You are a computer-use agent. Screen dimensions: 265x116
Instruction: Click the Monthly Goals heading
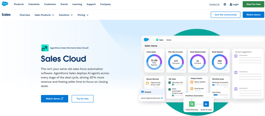click(218, 79)
